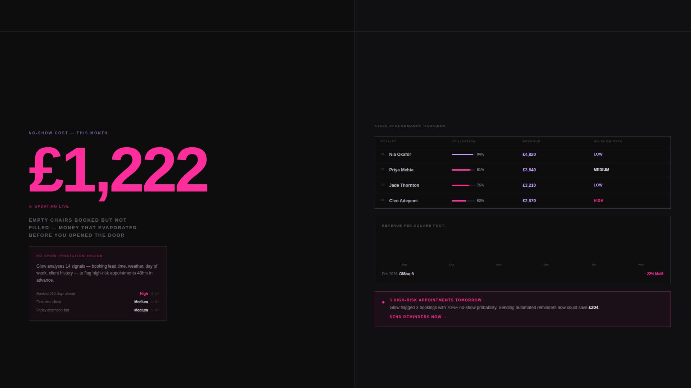Click the pulsing dot beside Updating Live
691x388 pixels.
pos(30,207)
